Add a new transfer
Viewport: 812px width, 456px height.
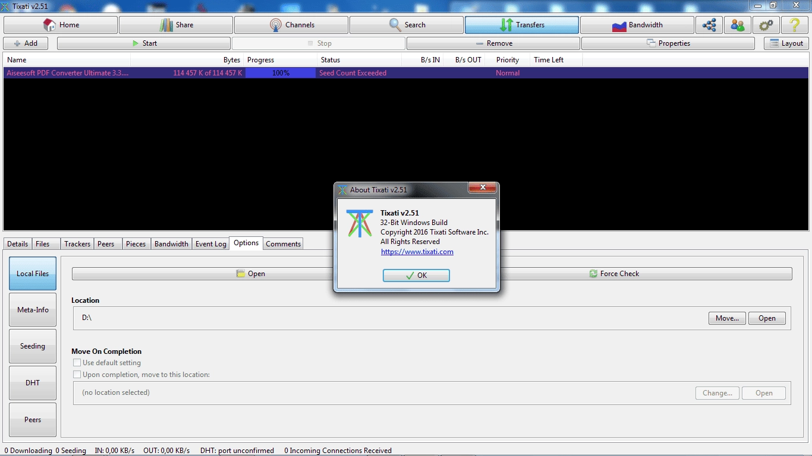tap(26, 43)
